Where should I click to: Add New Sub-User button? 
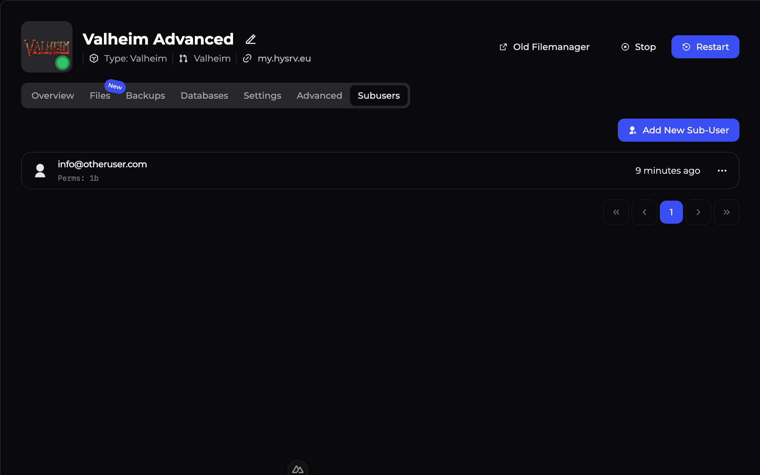click(678, 130)
